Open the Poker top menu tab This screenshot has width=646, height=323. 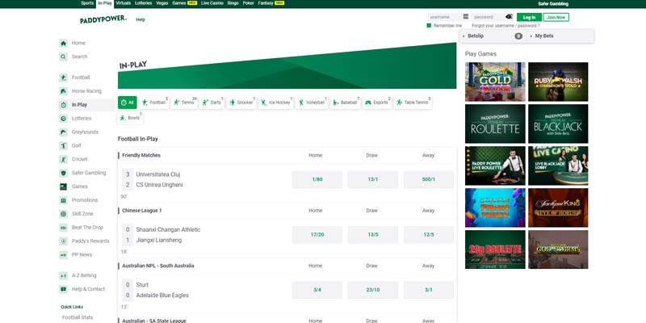[x=249, y=3]
